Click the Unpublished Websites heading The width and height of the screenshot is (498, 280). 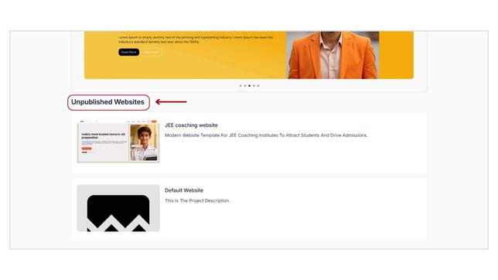[107, 102]
